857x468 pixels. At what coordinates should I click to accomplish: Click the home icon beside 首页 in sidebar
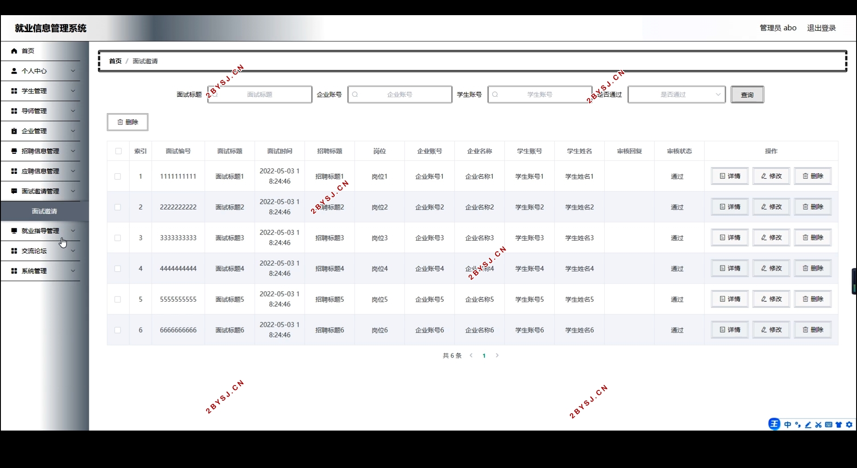(14, 51)
